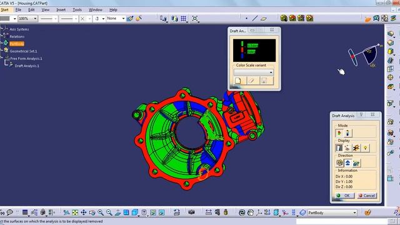400x225 pixels.
Task: Select the Pan view tool
Action: tap(84, 212)
